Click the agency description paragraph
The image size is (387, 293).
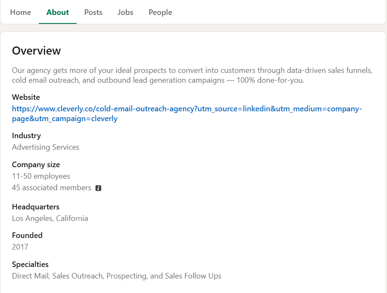[x=192, y=75]
